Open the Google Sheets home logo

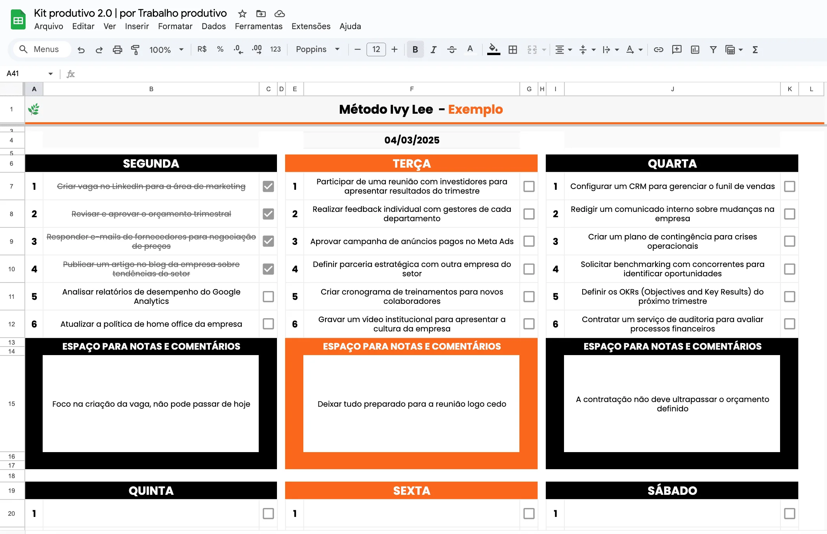[x=18, y=20]
